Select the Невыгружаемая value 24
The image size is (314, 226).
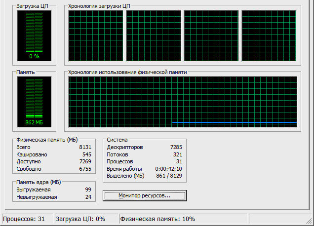tap(88, 197)
